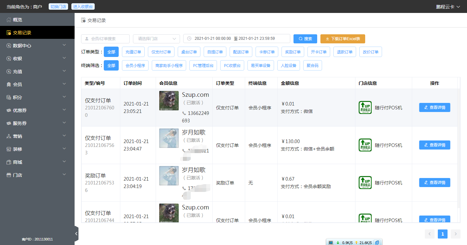This screenshot has width=467, height=245.
Task: Click the 门店 shop icon in sidebar
Action: pos(9,175)
